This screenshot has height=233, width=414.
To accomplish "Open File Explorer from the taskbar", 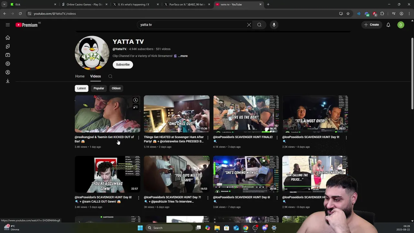I will [217, 228].
